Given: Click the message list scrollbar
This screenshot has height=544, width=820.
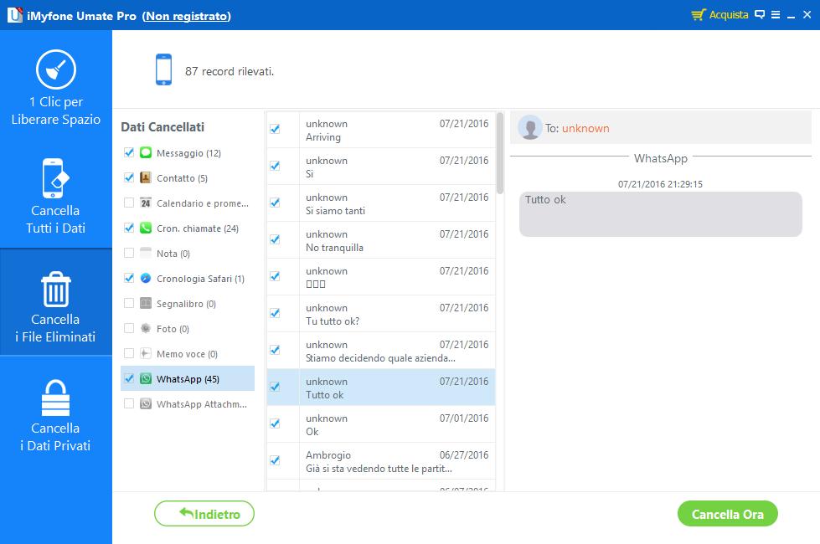Looking at the screenshot, I should pyautogui.click(x=500, y=153).
